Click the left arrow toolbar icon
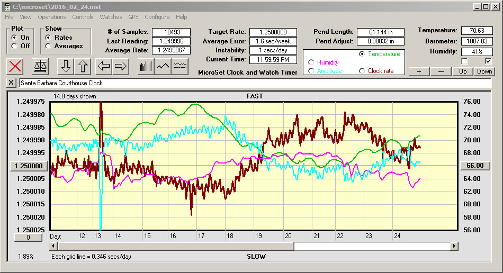503x273 pixels. (104, 66)
